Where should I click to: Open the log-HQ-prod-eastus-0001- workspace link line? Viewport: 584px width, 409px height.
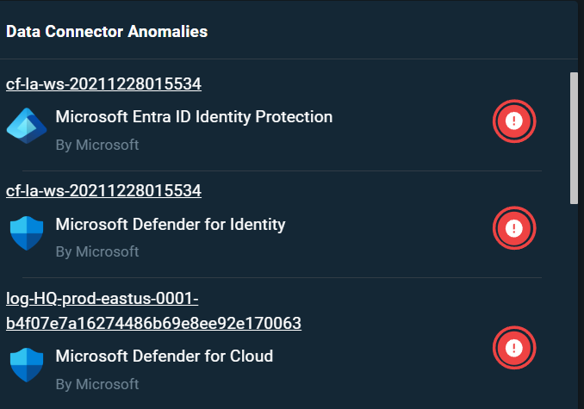click(102, 299)
